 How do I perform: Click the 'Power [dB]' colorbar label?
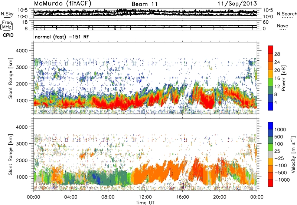point(284,78)
